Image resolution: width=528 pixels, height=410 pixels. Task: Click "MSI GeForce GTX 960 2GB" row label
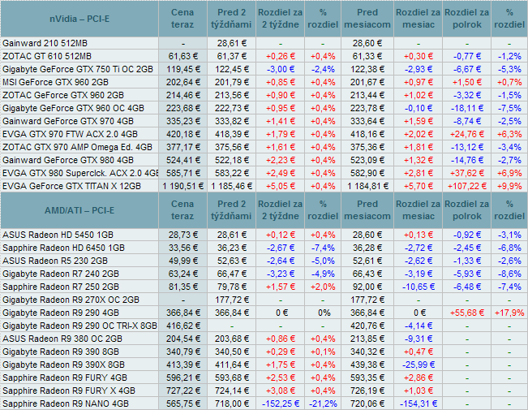tap(56, 82)
